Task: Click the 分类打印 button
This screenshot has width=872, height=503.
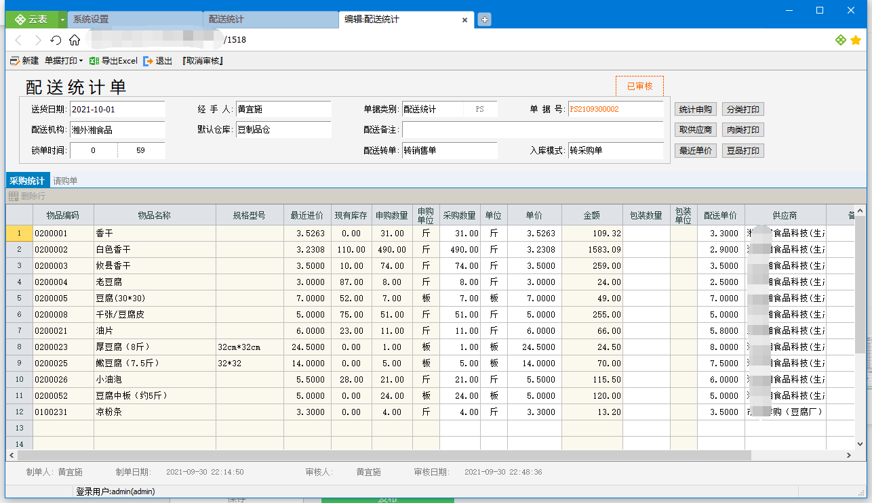Action: pos(743,109)
